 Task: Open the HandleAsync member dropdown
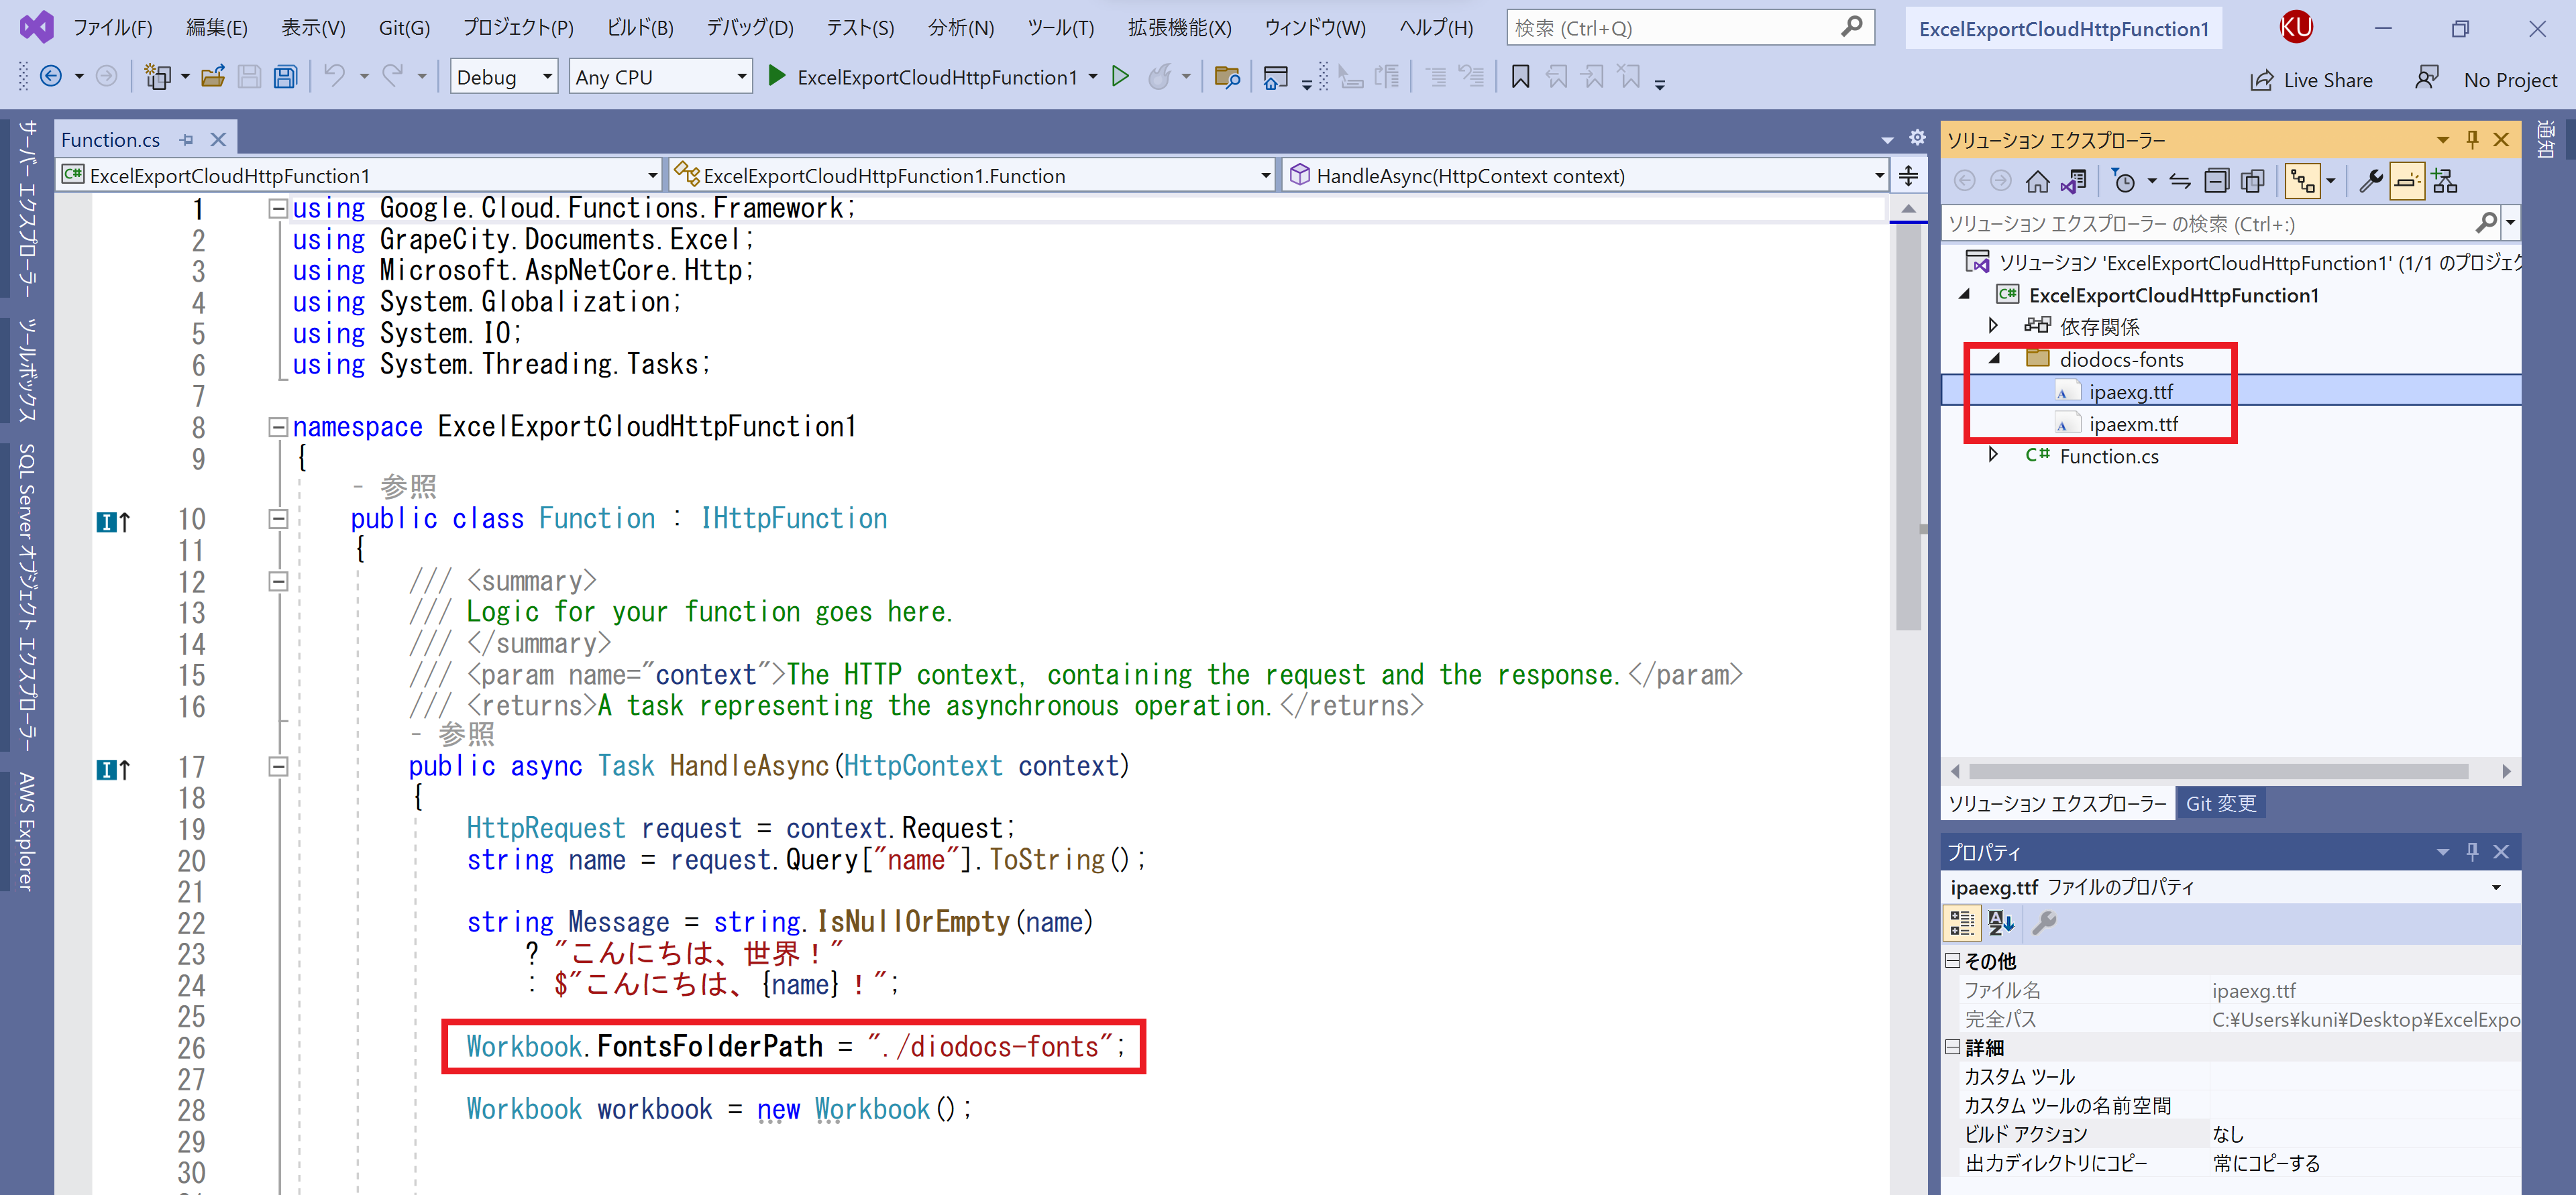1585,176
